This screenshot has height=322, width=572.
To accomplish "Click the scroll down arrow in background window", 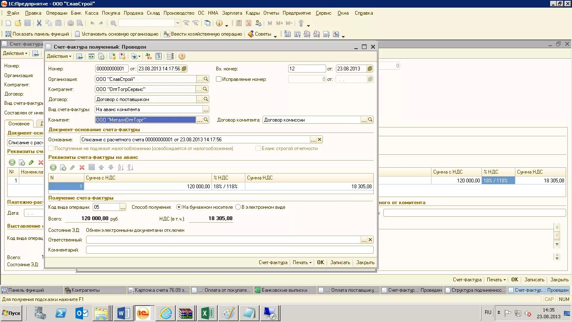I will tap(557, 244).
